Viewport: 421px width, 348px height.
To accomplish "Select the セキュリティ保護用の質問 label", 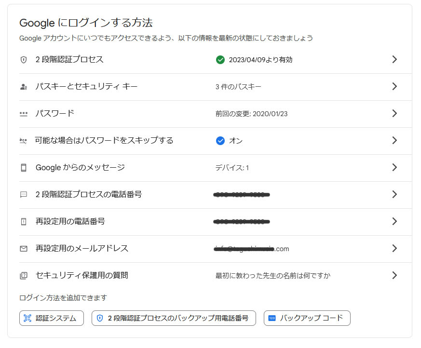I will pos(82,275).
